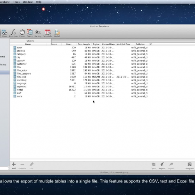Sort by the Rows column header
Image resolution: width=195 pixels, height=195 pixels.
(x=69, y=44)
